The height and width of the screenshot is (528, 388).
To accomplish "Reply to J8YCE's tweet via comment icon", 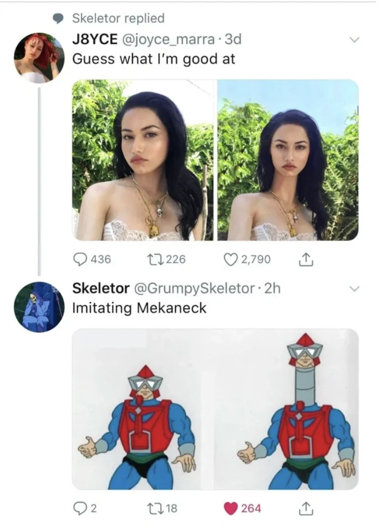I will click(x=80, y=259).
